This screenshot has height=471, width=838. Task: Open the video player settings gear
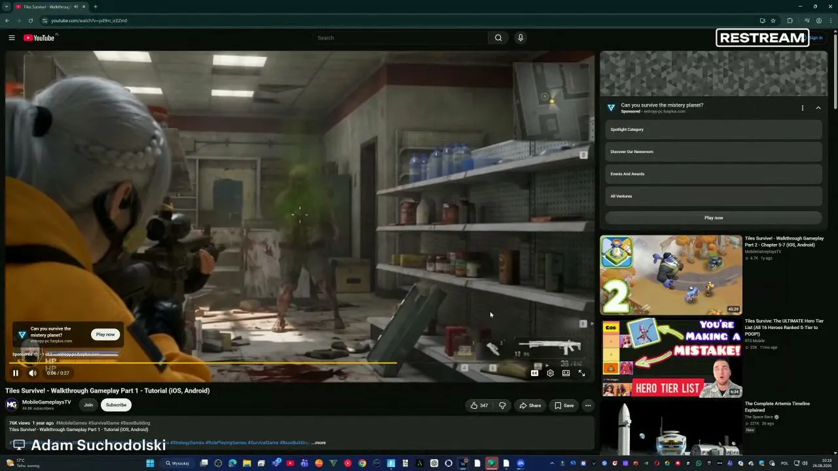click(x=550, y=373)
